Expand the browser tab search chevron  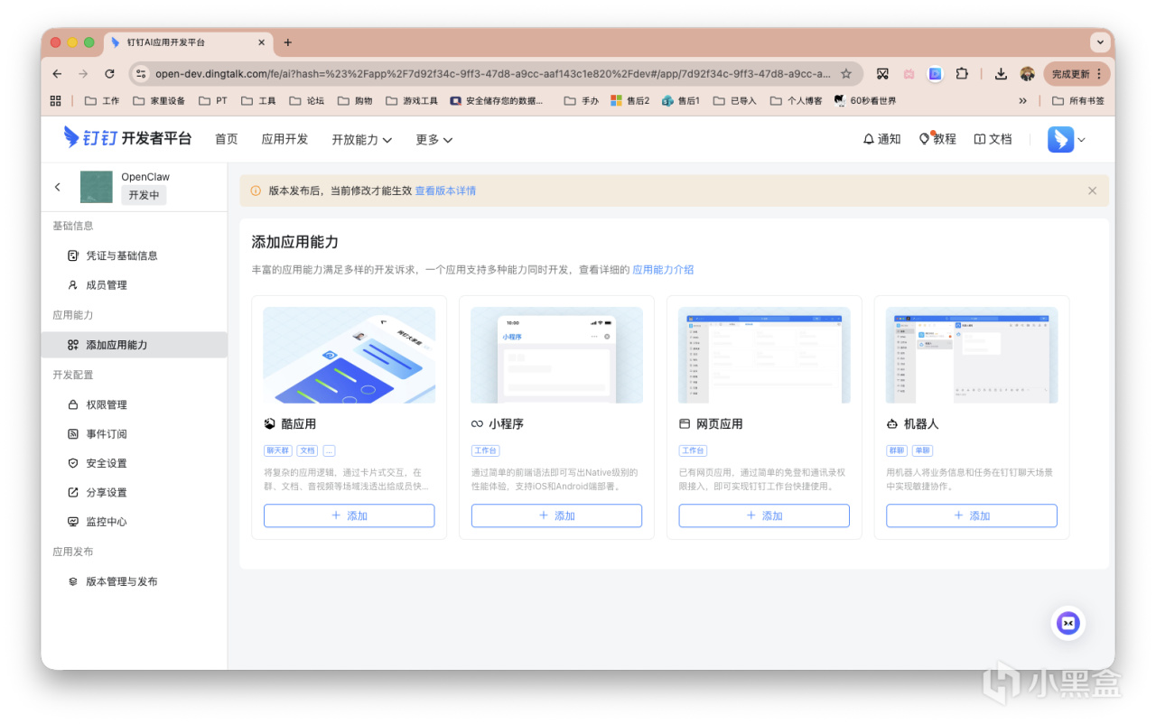click(1099, 42)
